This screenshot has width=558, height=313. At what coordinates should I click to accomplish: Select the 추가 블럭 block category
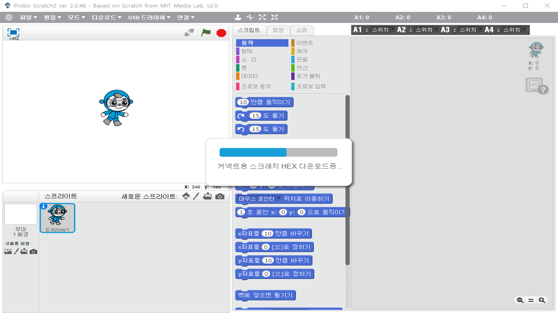[x=317, y=76]
